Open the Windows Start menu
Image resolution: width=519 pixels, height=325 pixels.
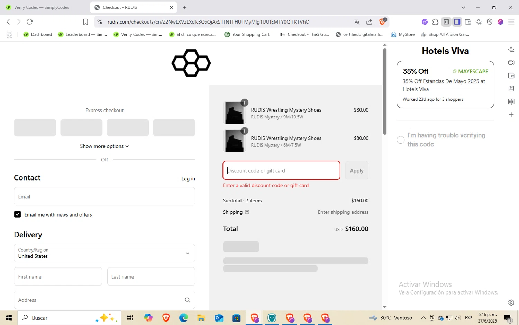tap(9, 318)
